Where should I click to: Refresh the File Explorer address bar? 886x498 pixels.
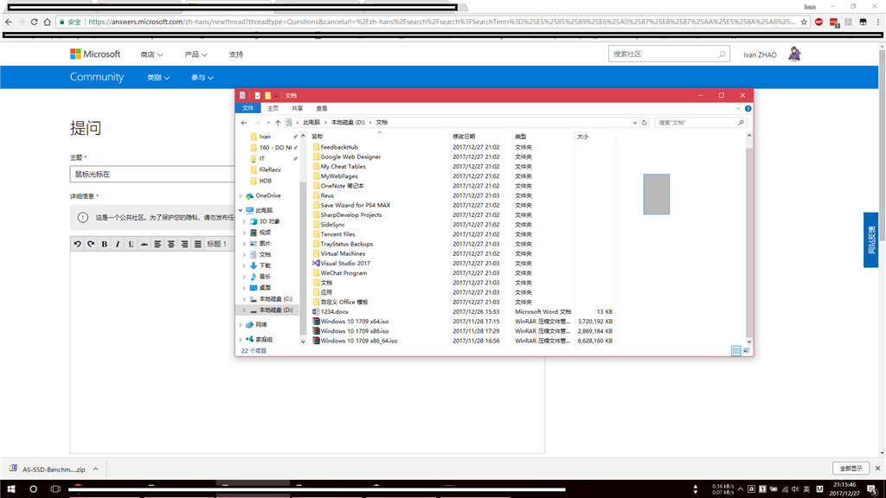pos(644,123)
